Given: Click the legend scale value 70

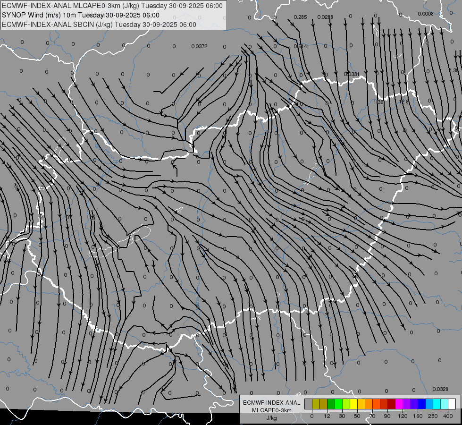Looking at the screenshot, I should pos(372,416).
